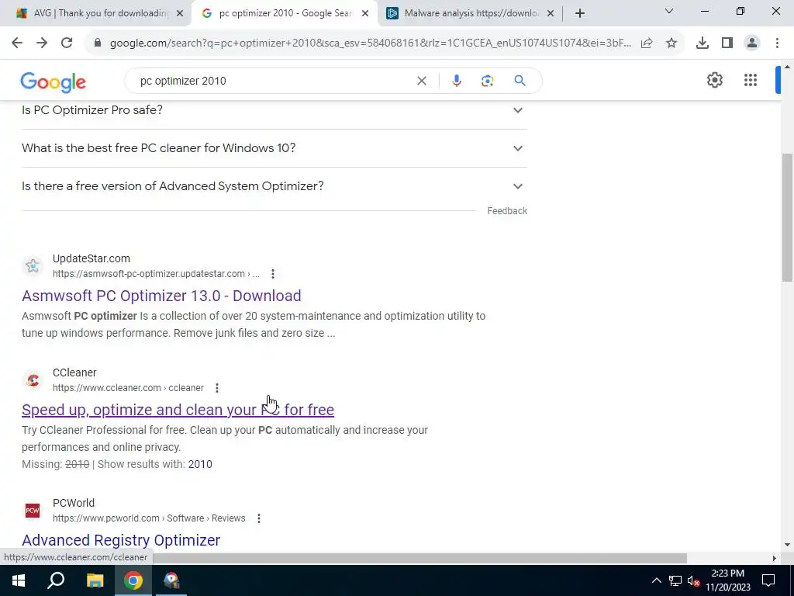Open File Explorer from taskbar
This screenshot has height=596, width=794.
click(95, 580)
